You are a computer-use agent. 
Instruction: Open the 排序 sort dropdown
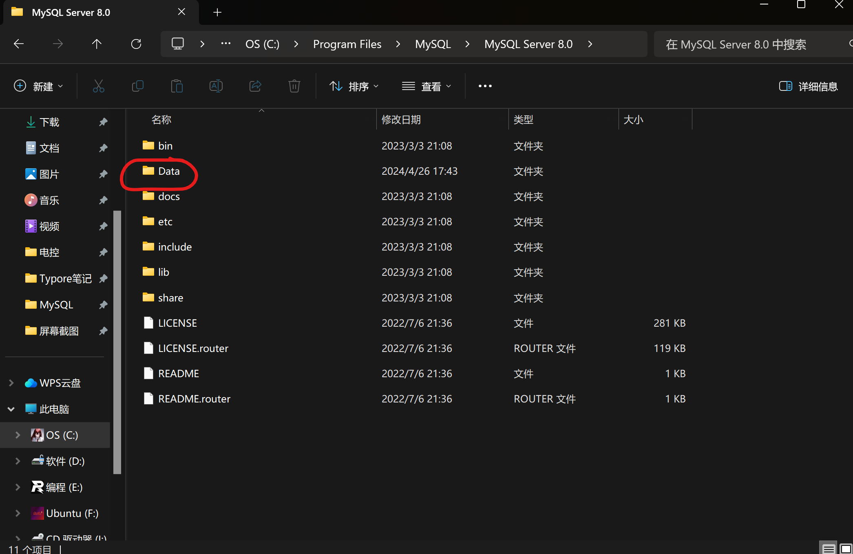pyautogui.click(x=354, y=86)
